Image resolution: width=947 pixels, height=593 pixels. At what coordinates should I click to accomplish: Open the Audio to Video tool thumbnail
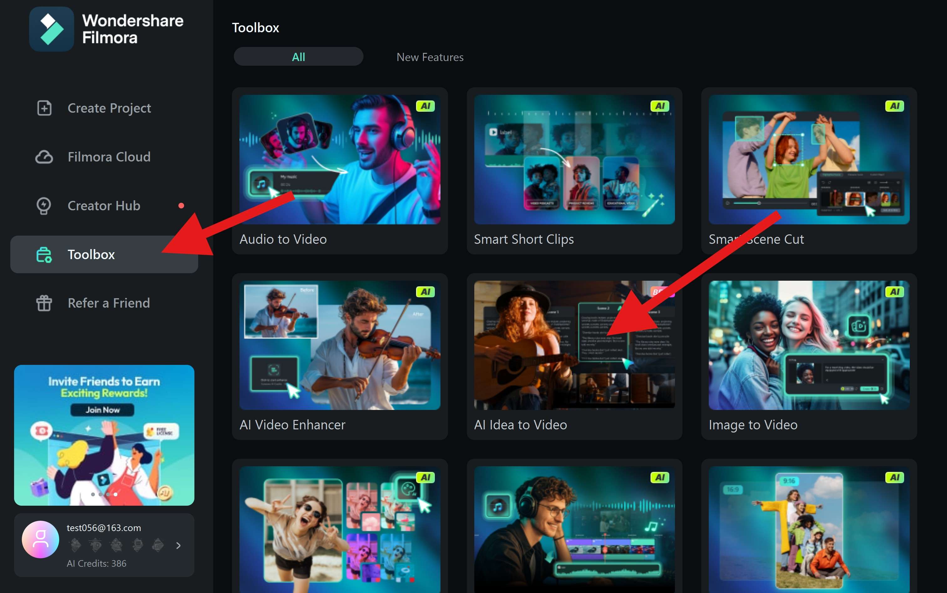click(x=340, y=160)
